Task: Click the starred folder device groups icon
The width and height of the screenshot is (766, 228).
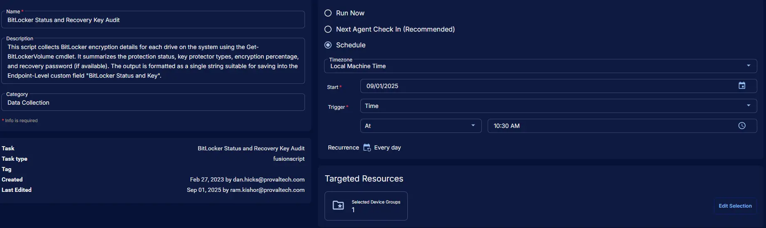Action: pos(338,206)
